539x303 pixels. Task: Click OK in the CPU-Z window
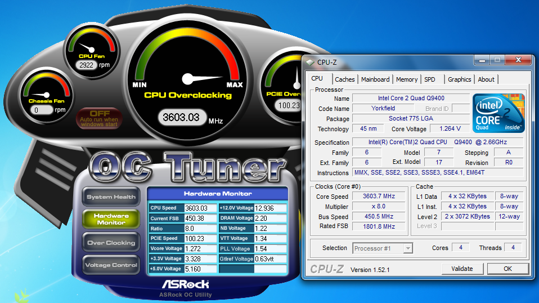507,269
